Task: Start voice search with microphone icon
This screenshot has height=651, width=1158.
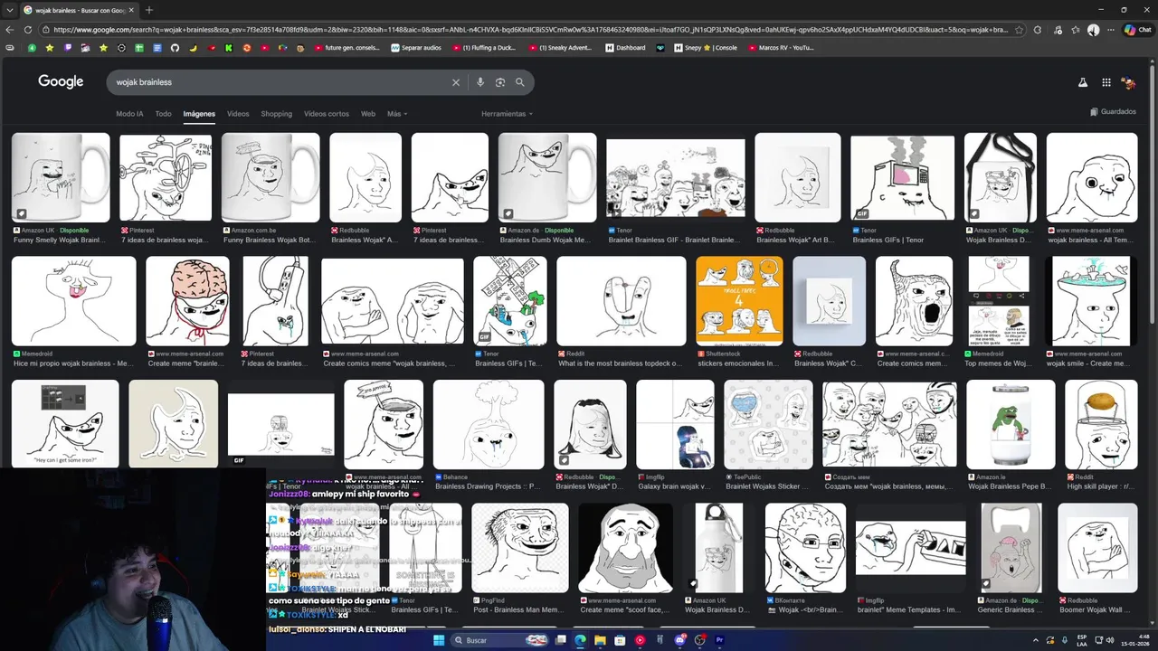Action: [480, 82]
